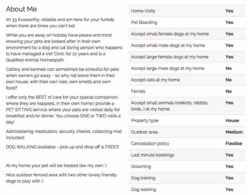Click the Ferrets row label
This screenshot has height=195, width=248.
click(x=138, y=91)
